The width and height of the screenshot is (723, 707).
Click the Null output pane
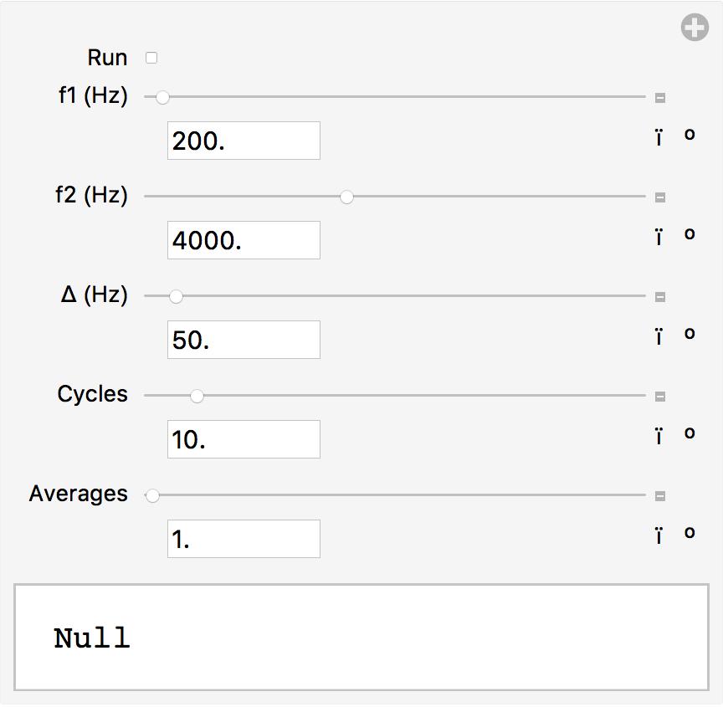(x=361, y=638)
